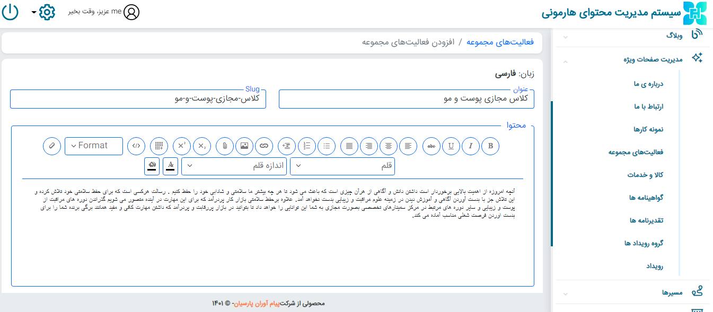
Task: Toggle strikethrough text formatting
Action: pos(432,146)
